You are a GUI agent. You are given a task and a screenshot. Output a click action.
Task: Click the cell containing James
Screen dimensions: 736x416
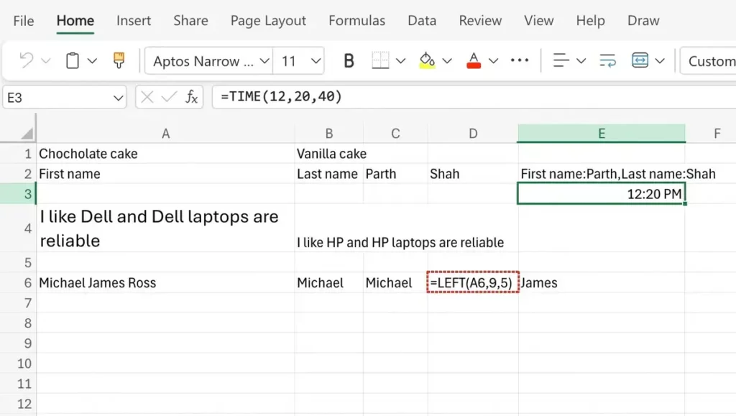tap(602, 283)
